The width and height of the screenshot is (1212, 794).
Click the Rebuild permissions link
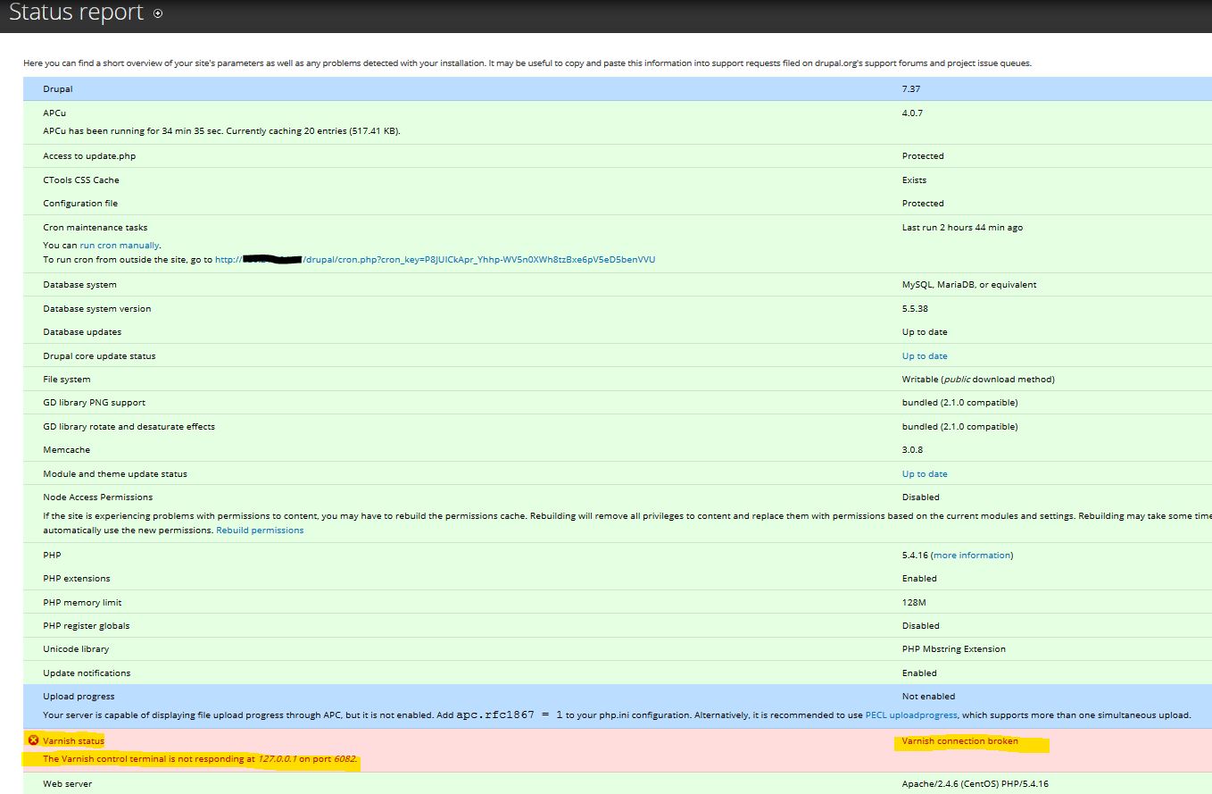[x=261, y=528]
